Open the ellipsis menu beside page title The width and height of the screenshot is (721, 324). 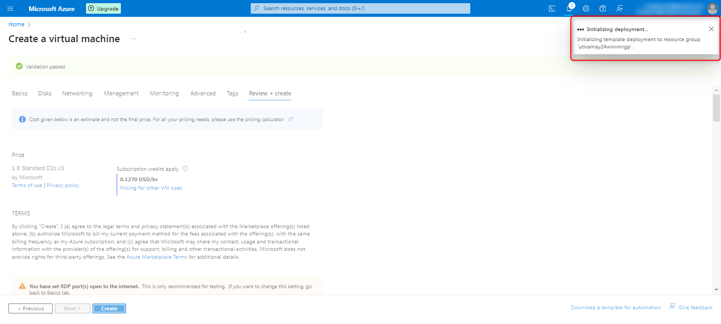[x=134, y=39]
